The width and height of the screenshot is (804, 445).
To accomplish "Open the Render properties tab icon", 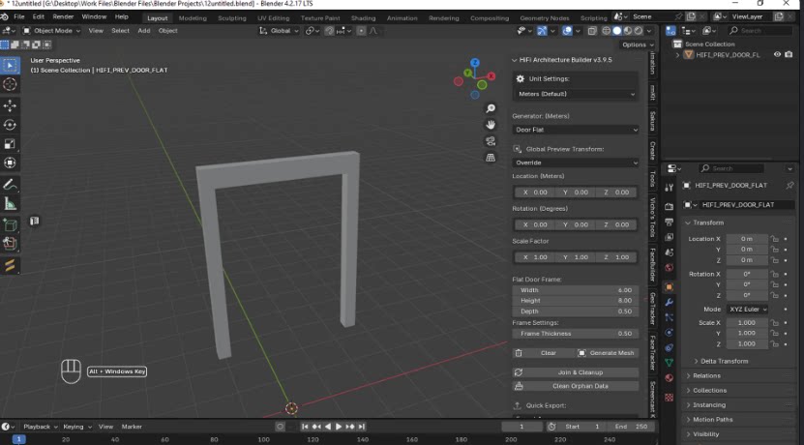I will click(x=669, y=207).
